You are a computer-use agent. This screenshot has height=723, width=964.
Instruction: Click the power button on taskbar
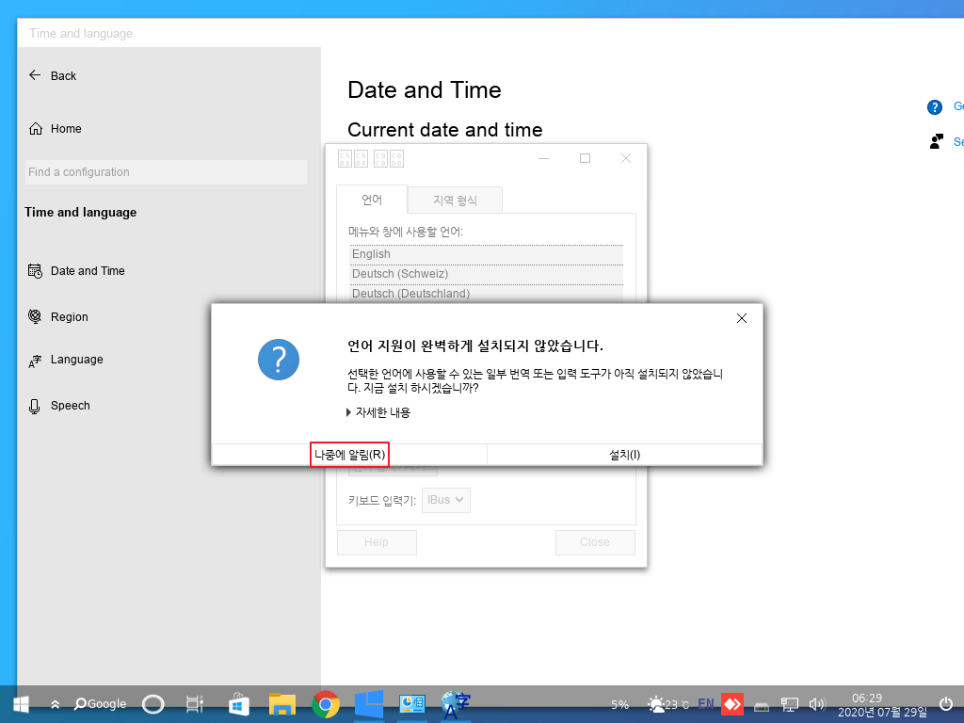tap(946, 704)
